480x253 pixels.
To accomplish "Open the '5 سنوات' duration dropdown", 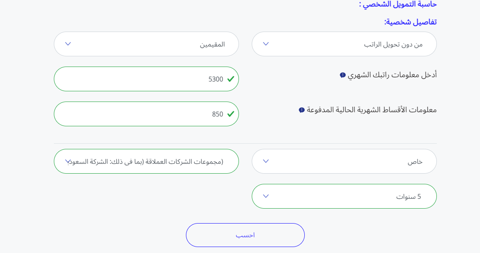I will pyautogui.click(x=344, y=196).
